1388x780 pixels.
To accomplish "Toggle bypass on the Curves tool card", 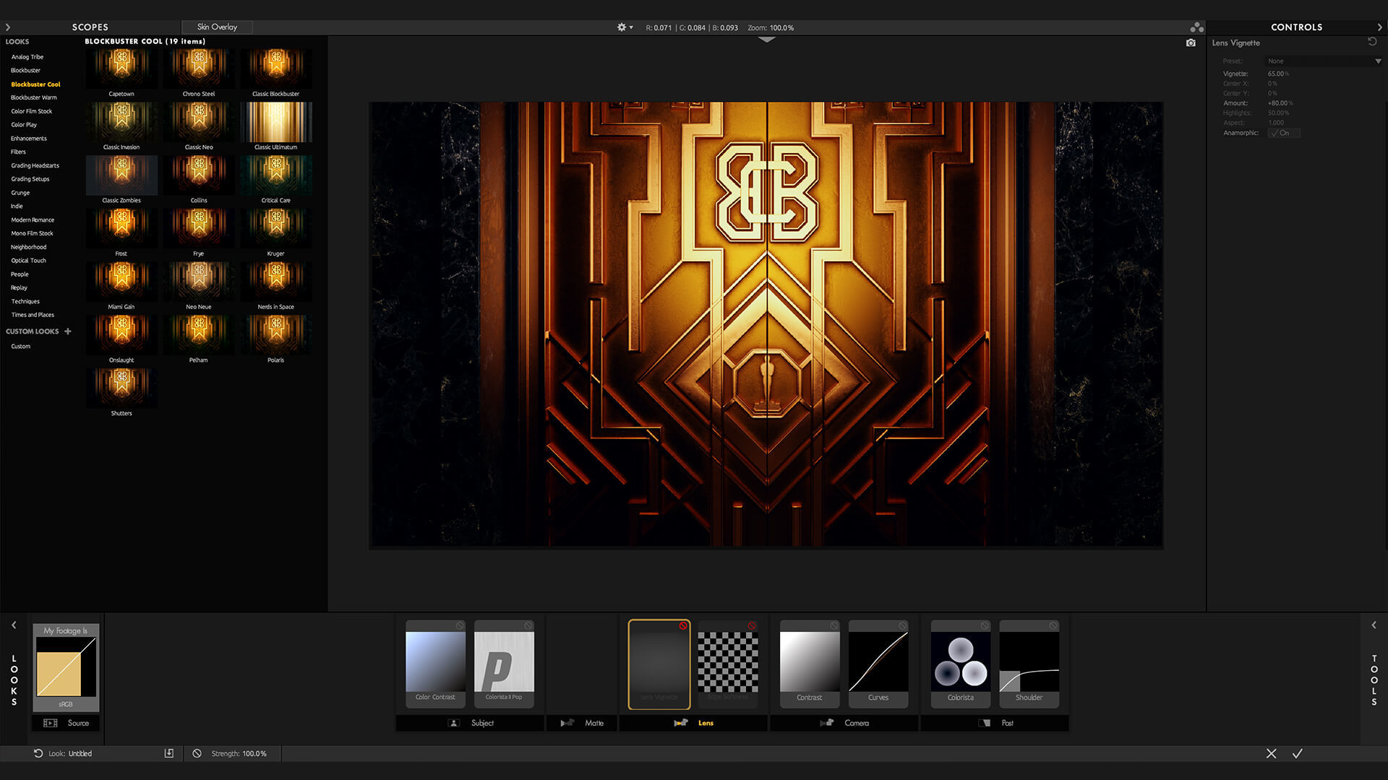I will 902,625.
